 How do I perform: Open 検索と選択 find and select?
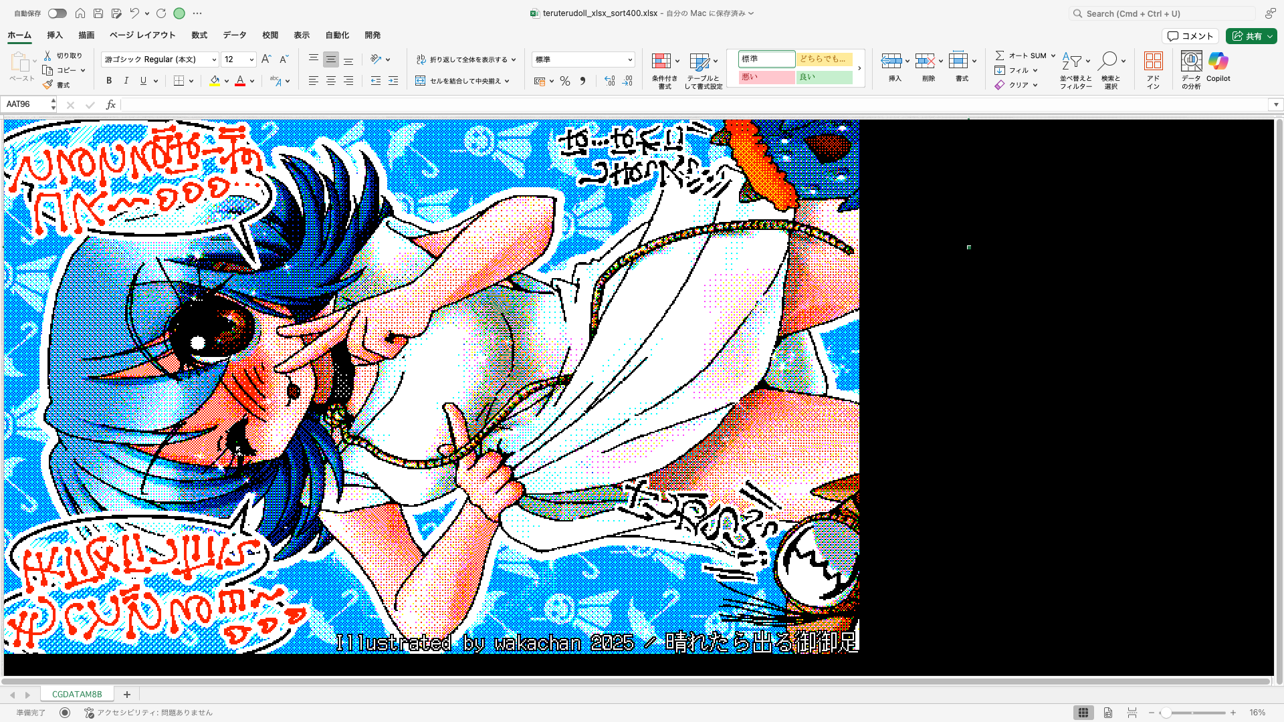(x=1111, y=71)
